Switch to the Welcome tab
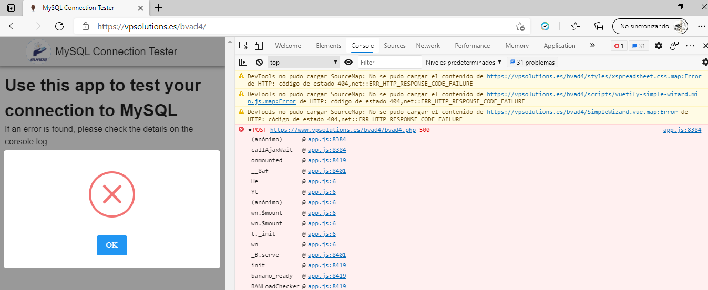Image resolution: width=708 pixels, height=290 pixels. (288, 46)
